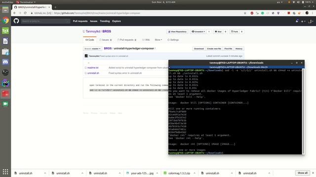Select the red Terminator dock icon
Screen dimensions: 316x177
coord(5,93)
